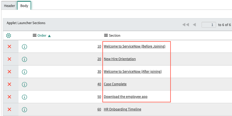Switch to the Header tab
Image resolution: width=232 pixels, height=116 pixels.
click(x=9, y=6)
